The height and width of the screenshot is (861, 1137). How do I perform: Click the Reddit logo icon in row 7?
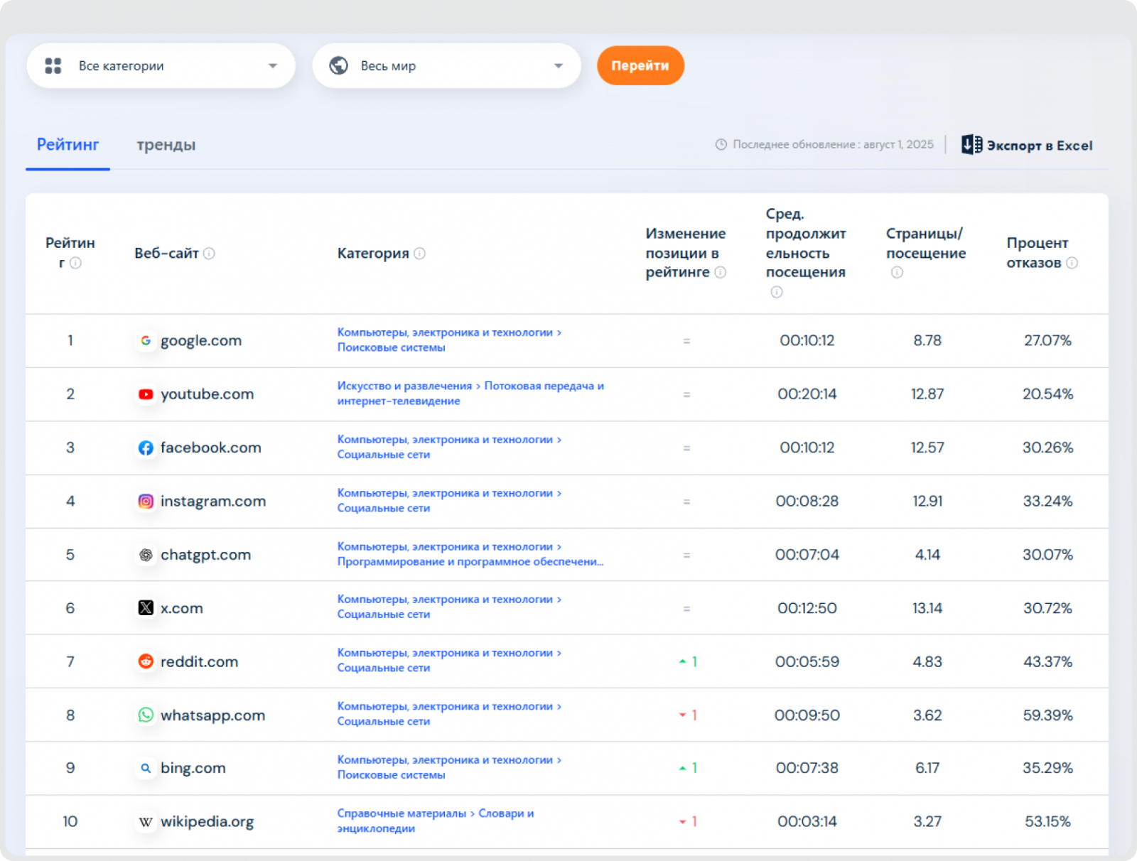(x=146, y=661)
